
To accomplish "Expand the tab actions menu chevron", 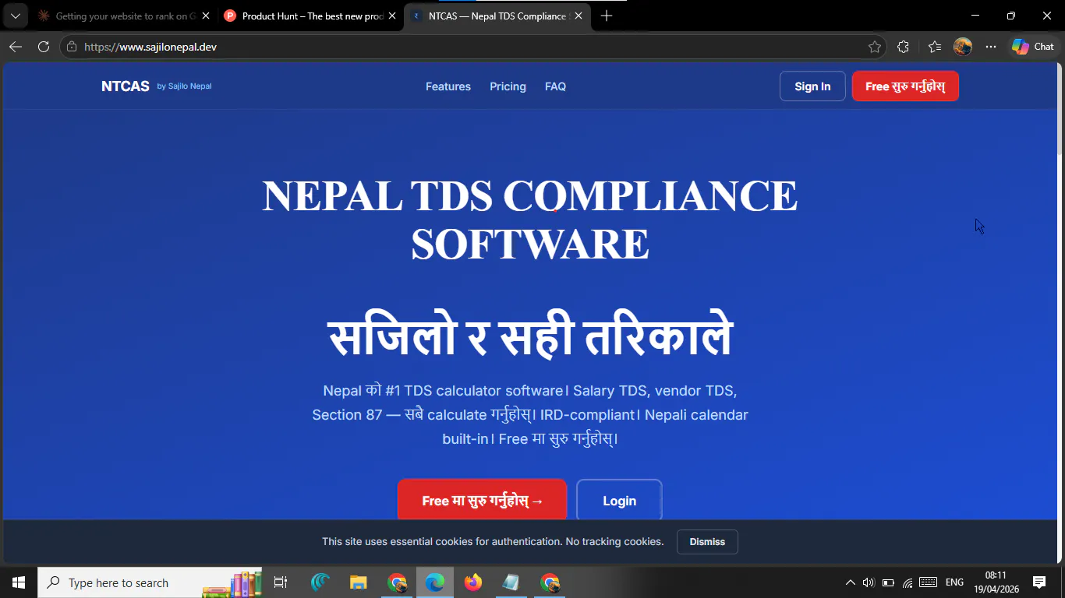I will coord(15,16).
